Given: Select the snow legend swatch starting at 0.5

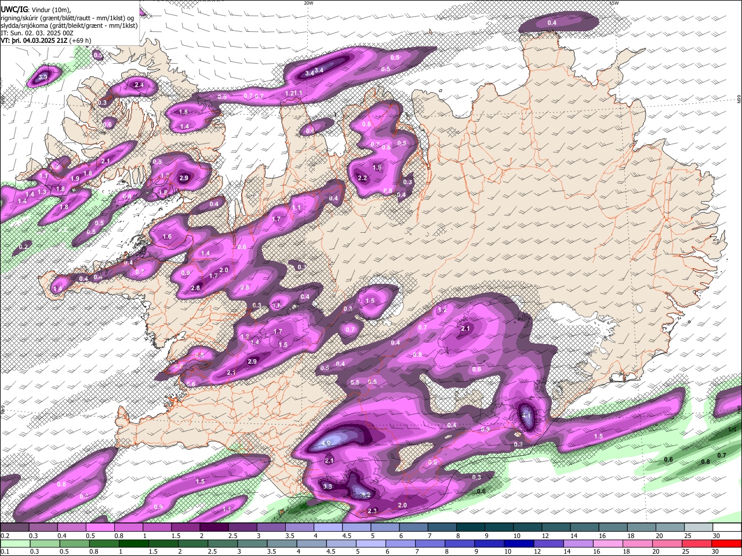Looking at the screenshot, I should coord(100,528).
